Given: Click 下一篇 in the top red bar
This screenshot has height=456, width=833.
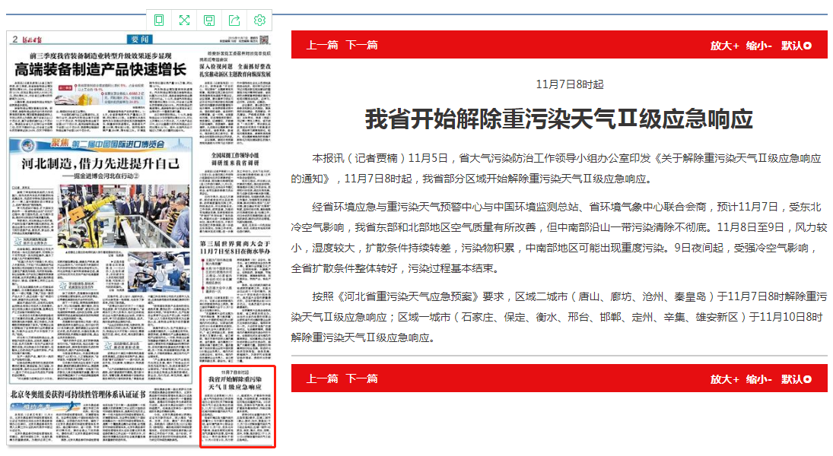Looking at the screenshot, I should pos(361,45).
